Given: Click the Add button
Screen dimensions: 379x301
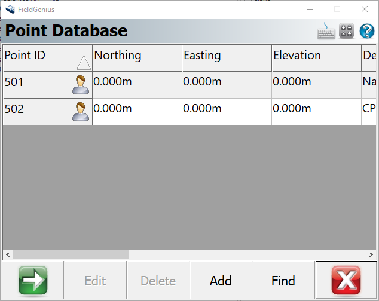Looking at the screenshot, I should [221, 281].
